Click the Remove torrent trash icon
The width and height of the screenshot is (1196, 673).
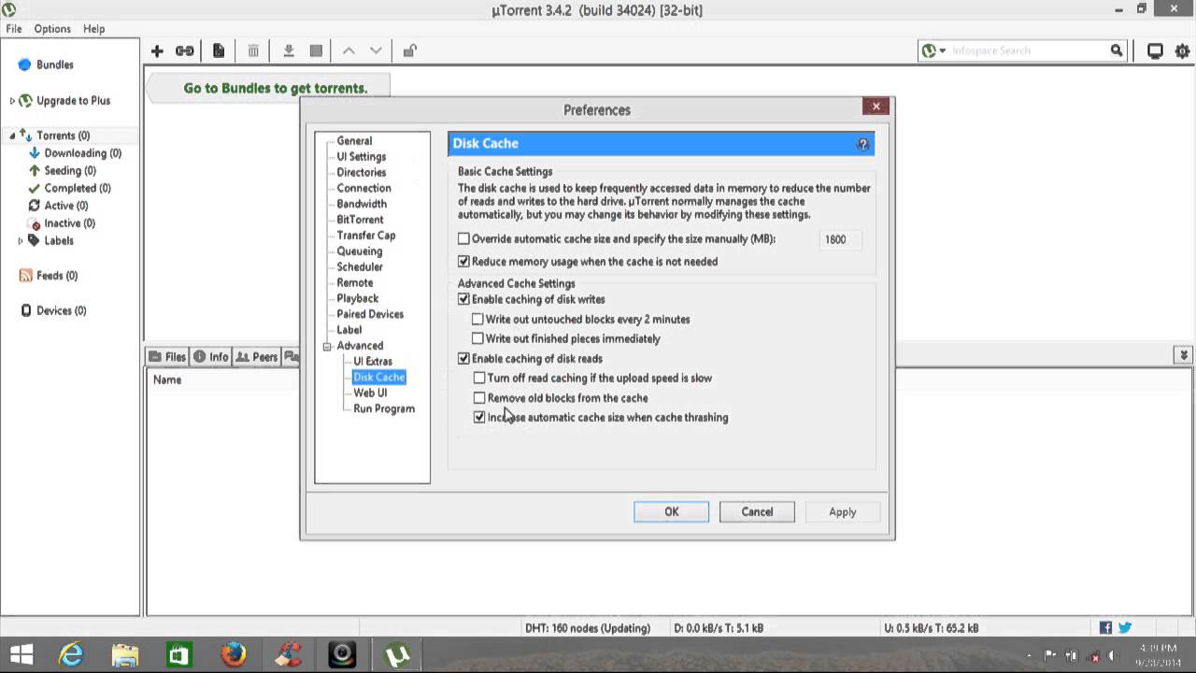[253, 50]
